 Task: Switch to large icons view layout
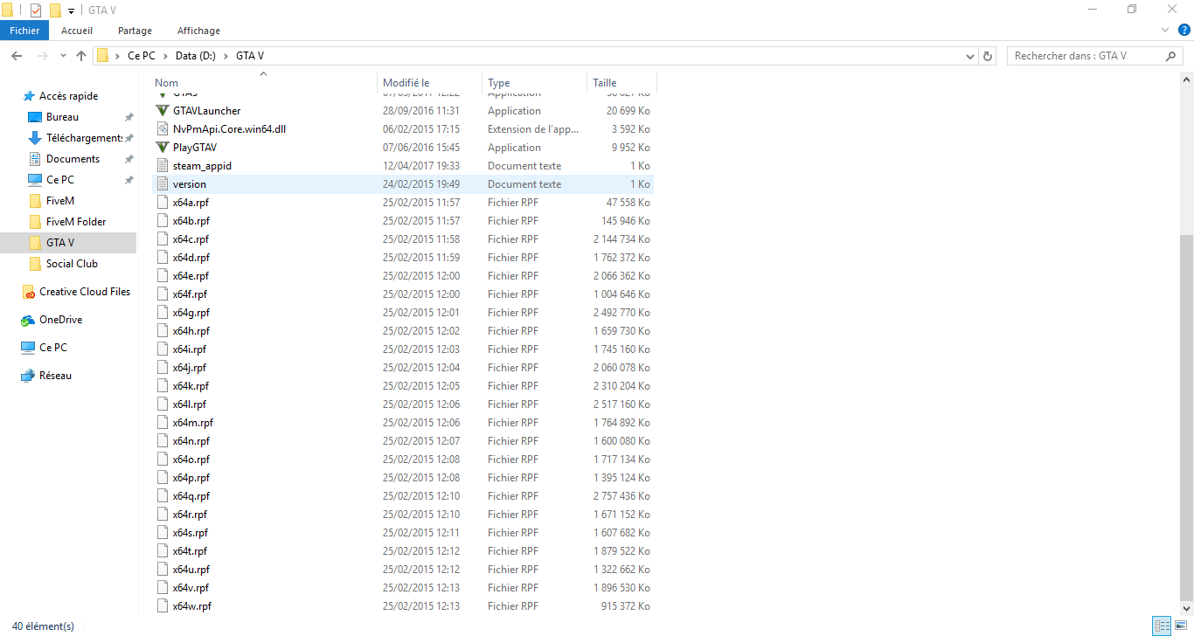pyautogui.click(x=1179, y=626)
